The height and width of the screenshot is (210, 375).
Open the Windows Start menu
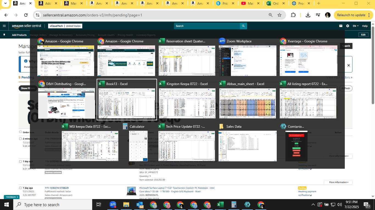click(6, 205)
